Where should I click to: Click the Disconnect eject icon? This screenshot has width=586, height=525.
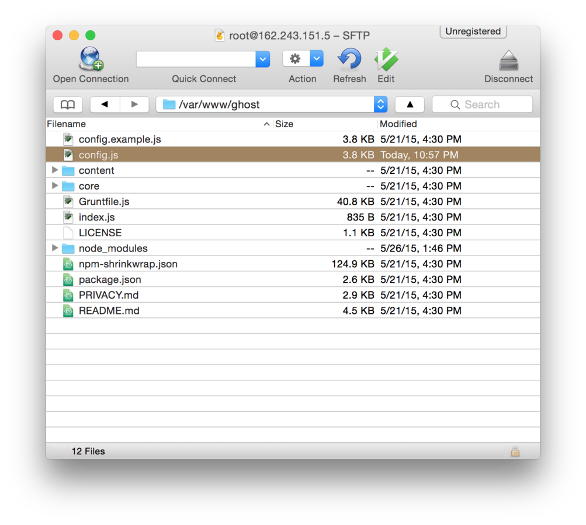pos(509,61)
